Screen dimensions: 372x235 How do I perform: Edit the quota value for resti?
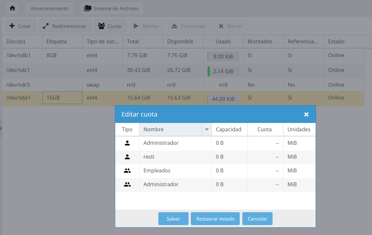click(265, 157)
